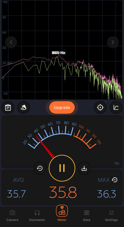The height and width of the screenshot is (227, 124).
Task: Select the Meter dB tab
Action: 62,213
